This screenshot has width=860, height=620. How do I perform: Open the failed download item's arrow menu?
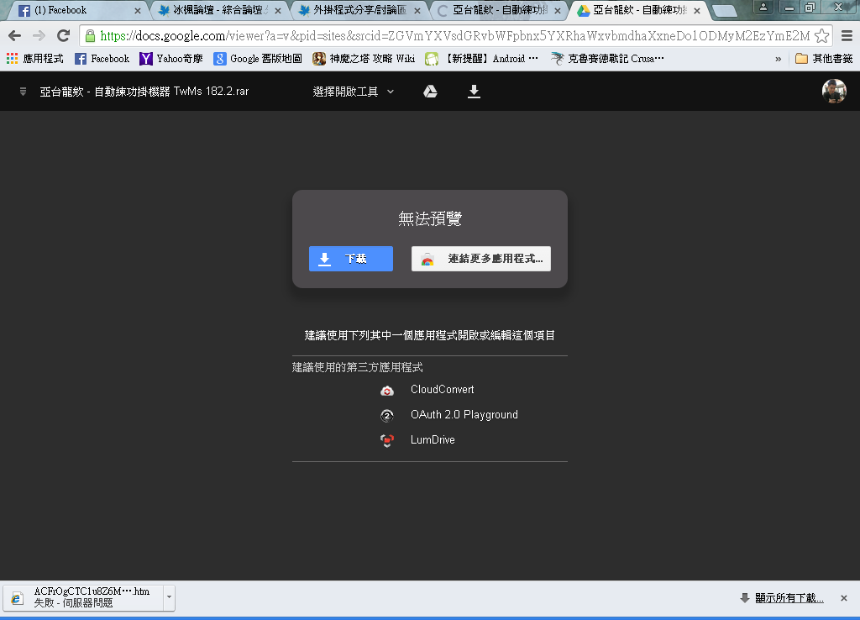pyautogui.click(x=169, y=597)
